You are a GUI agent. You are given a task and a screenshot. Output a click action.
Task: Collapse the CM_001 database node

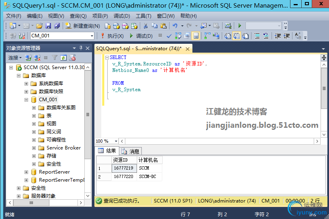click(26, 100)
